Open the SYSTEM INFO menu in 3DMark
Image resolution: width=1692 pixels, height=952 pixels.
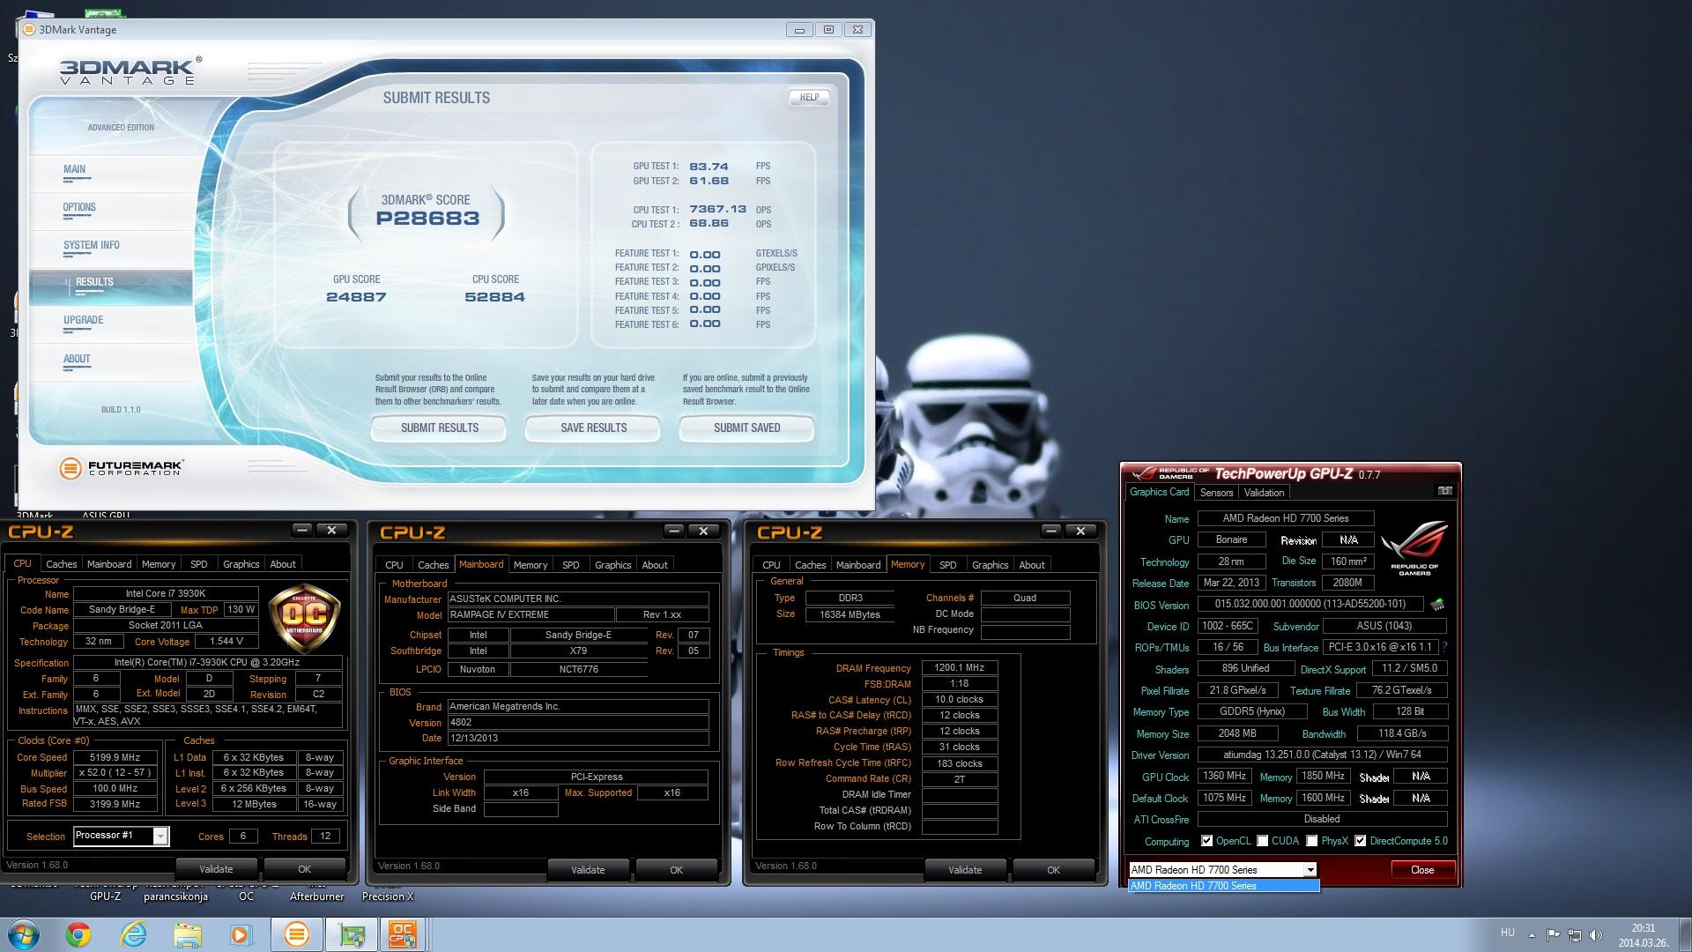pyautogui.click(x=92, y=246)
